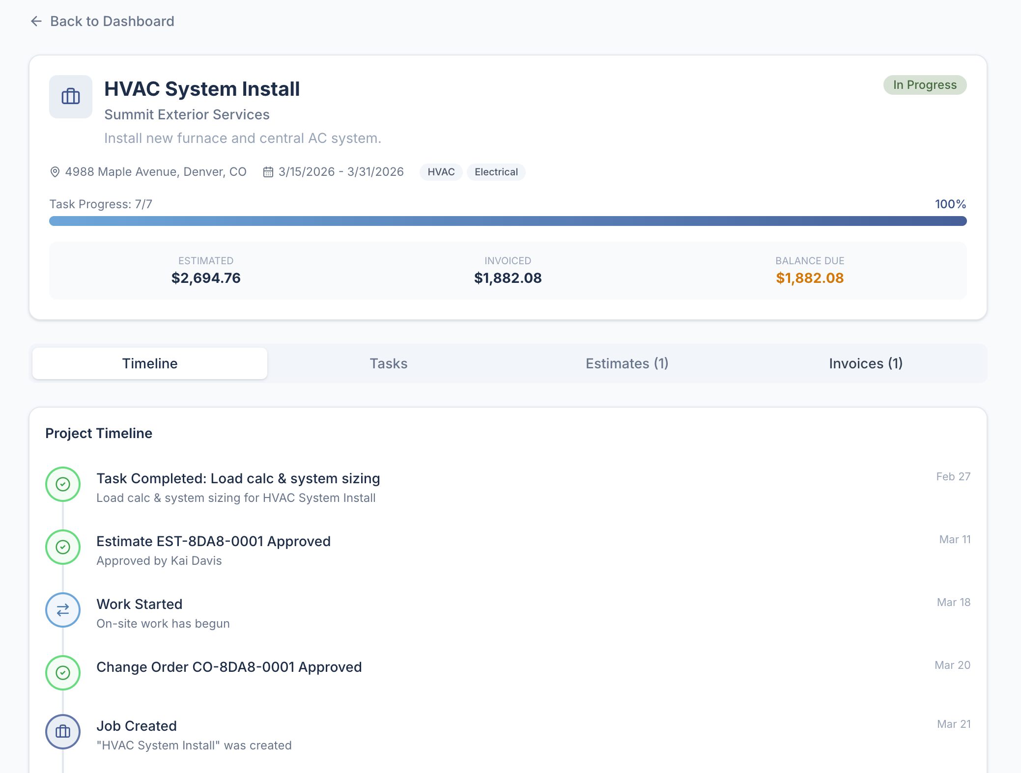1021x773 pixels.
Task: Open the Work Started timeline entry
Action: click(x=139, y=604)
